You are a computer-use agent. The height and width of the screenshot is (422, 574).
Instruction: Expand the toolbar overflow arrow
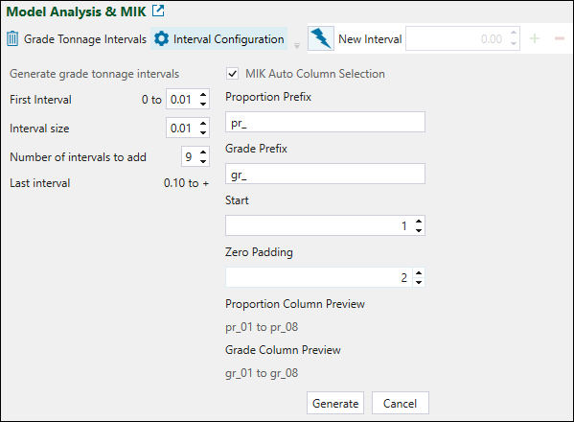coord(297,46)
